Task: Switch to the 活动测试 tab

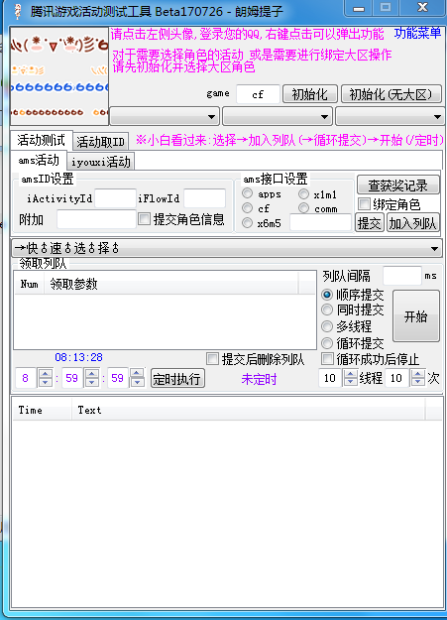Action: tap(41, 140)
